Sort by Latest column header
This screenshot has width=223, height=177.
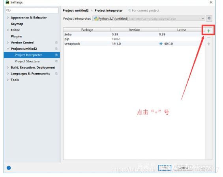click(x=182, y=30)
